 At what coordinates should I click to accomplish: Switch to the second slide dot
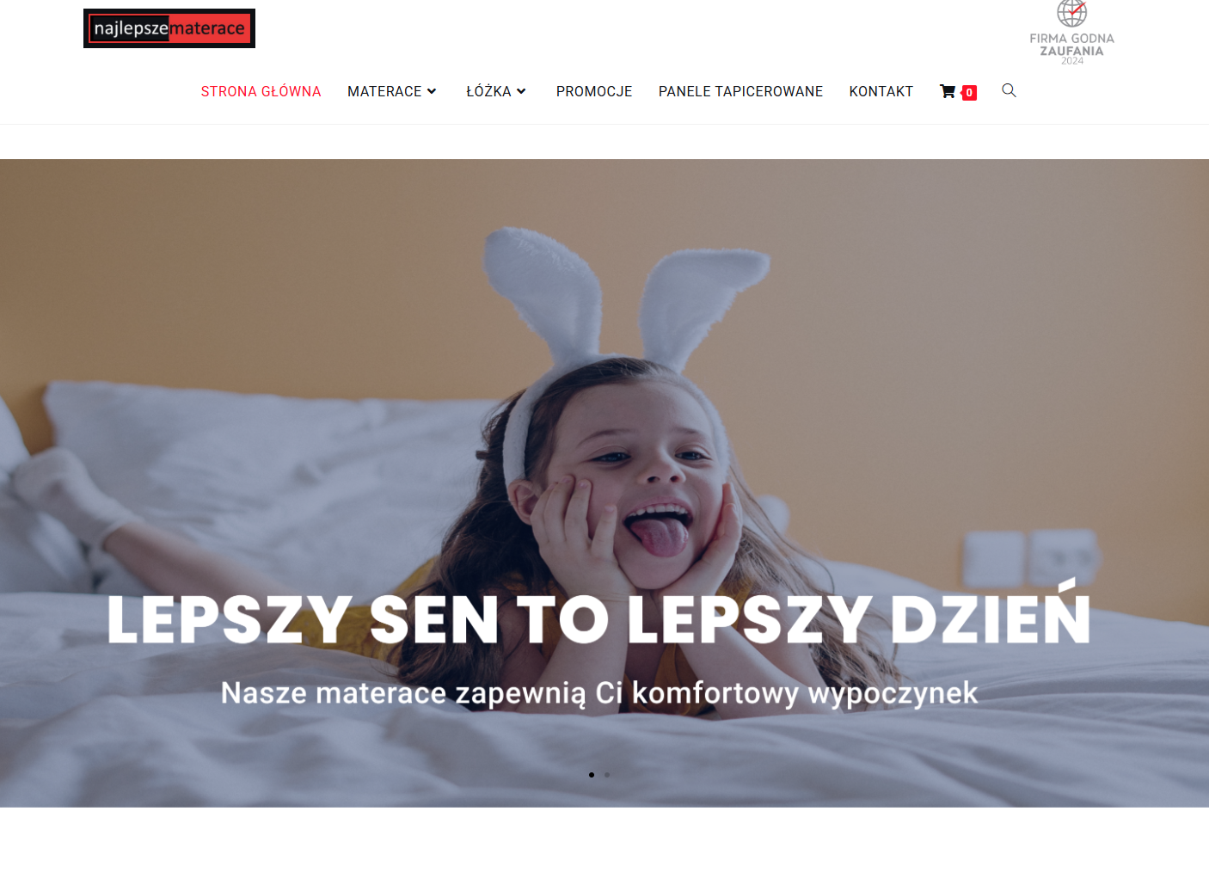click(607, 775)
